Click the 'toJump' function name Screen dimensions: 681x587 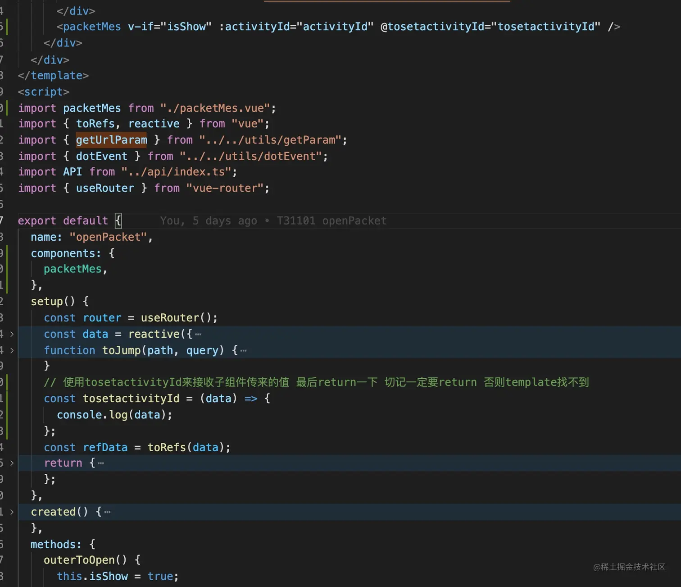pyautogui.click(x=122, y=350)
